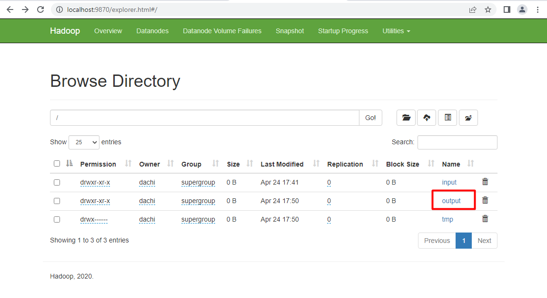Delete the tmp directory with trash icon
This screenshot has width=547, height=298.
coord(485,219)
